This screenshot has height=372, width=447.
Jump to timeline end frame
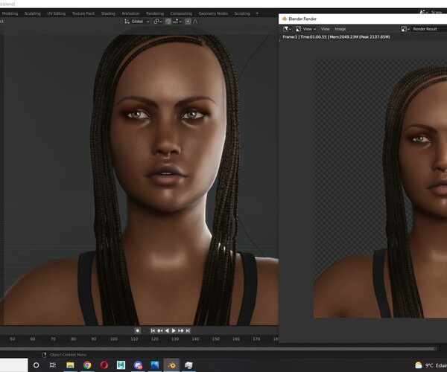(x=188, y=330)
